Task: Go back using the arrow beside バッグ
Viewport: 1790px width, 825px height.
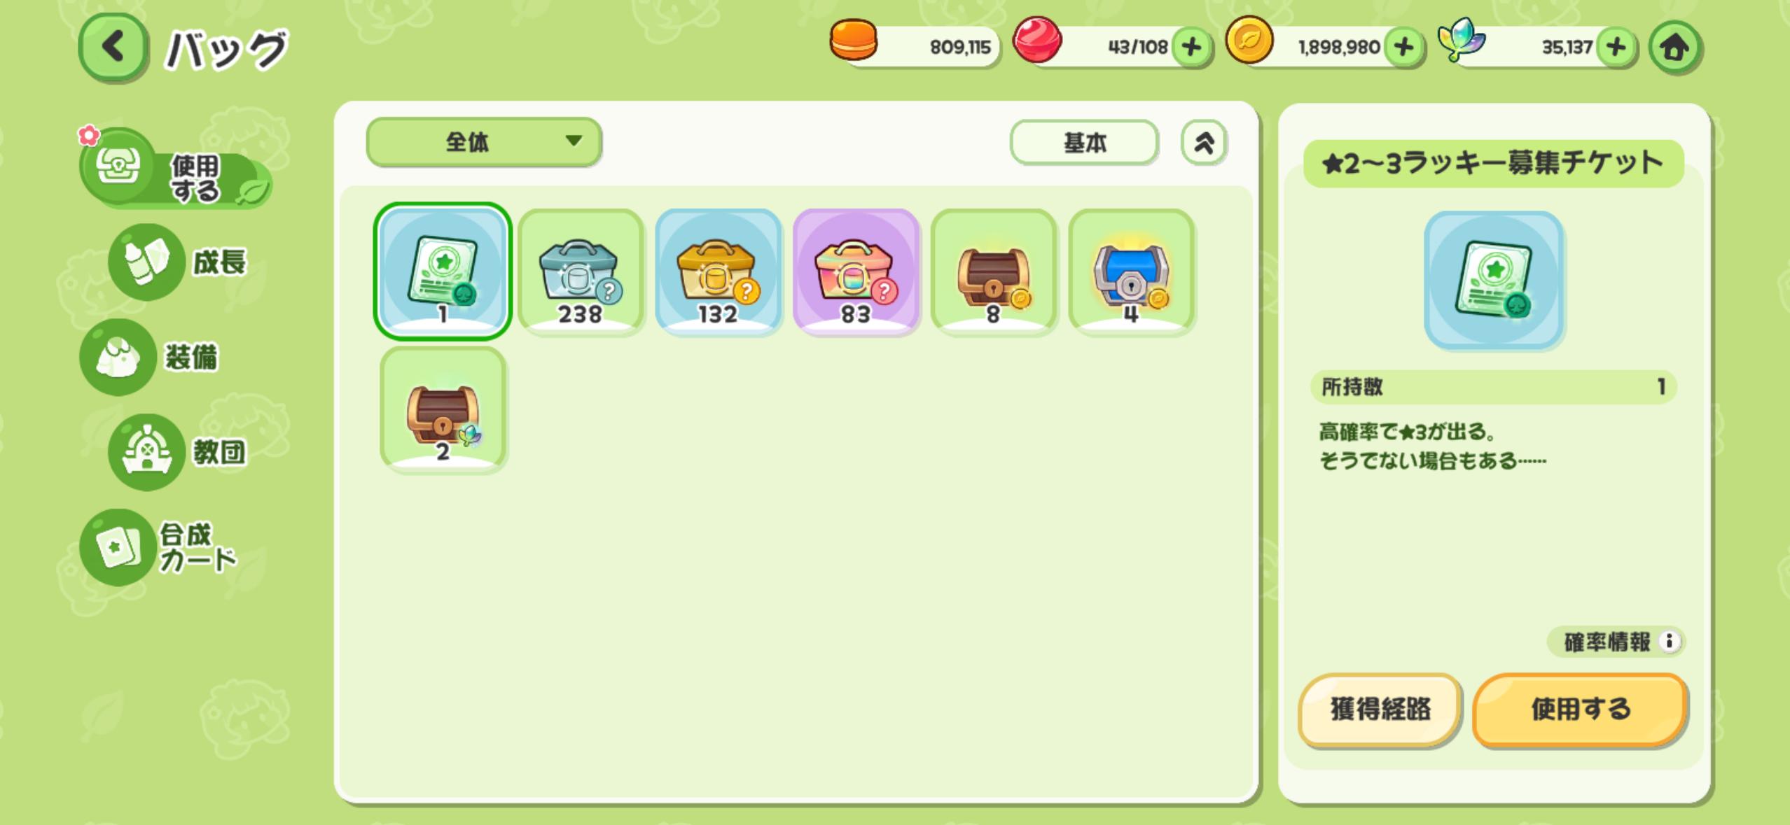Action: 113,48
